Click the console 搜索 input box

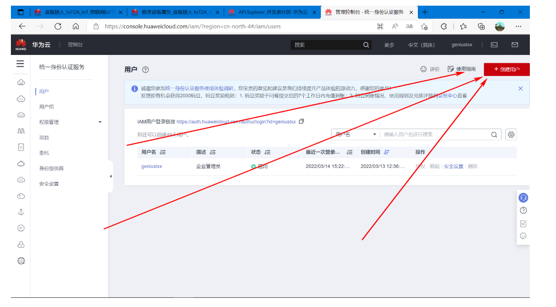pos(327,45)
